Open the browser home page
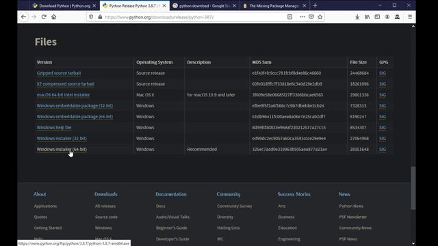 click(53, 17)
